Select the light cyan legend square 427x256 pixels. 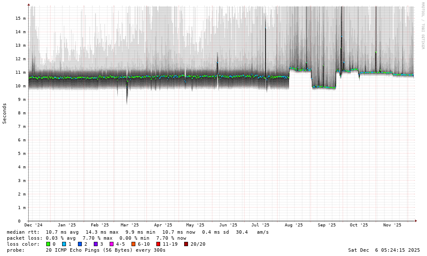(64, 244)
